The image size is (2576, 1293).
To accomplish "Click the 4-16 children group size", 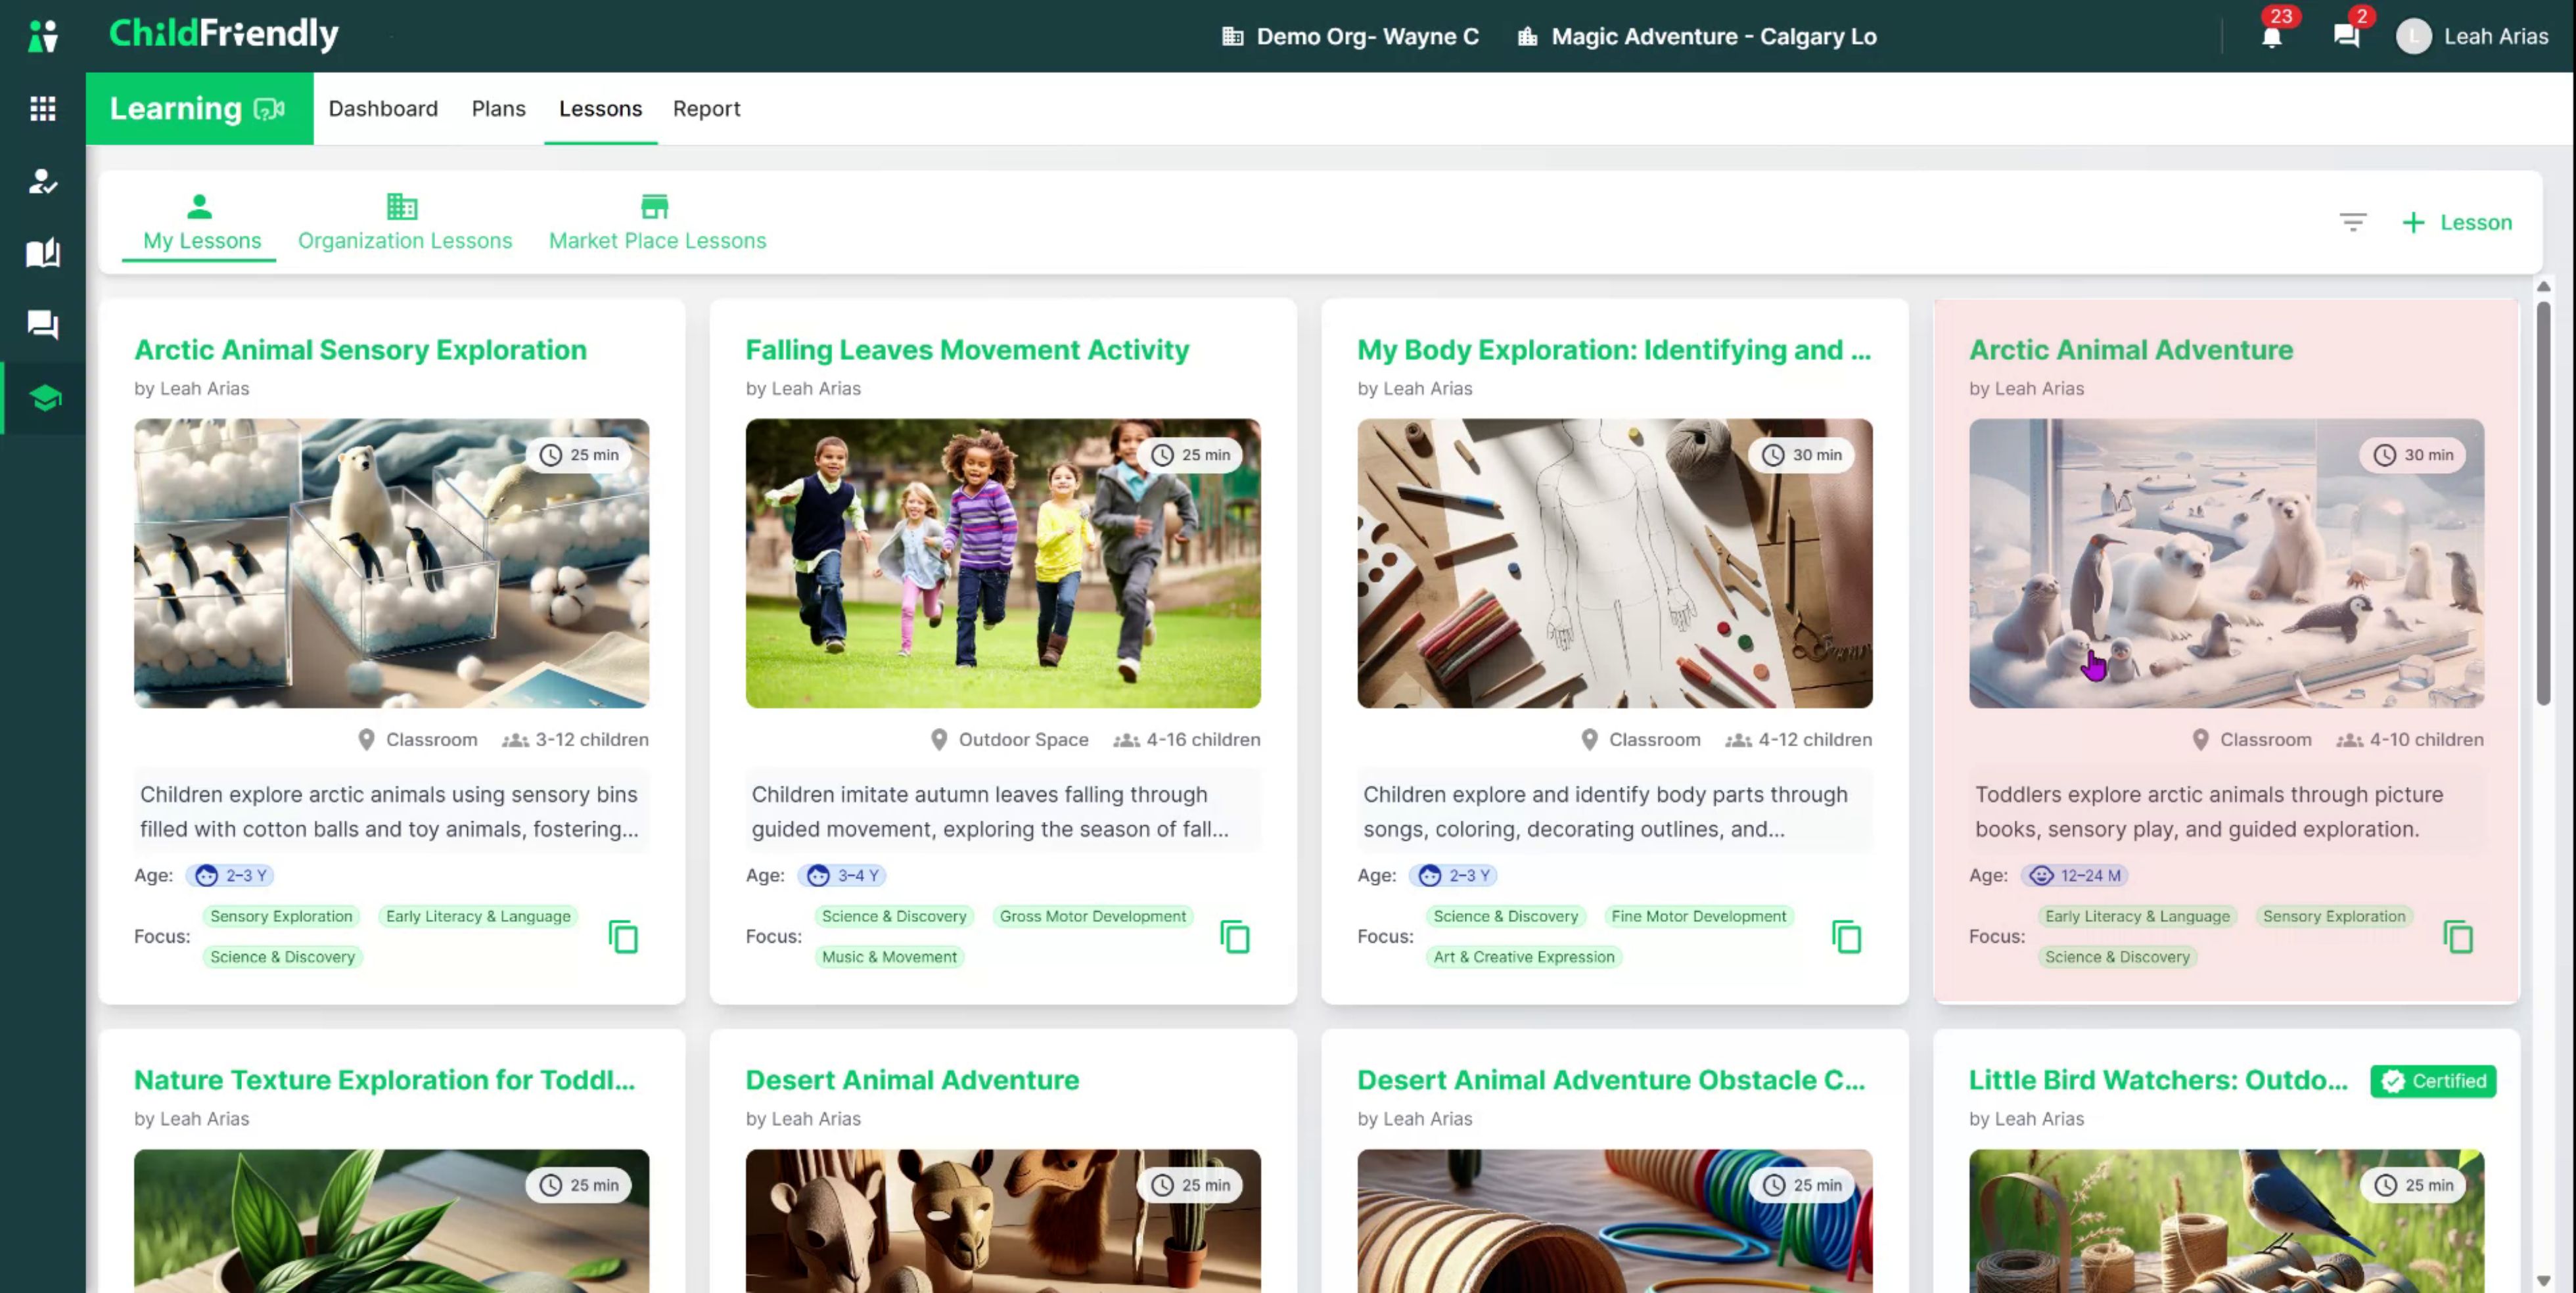I will (1187, 740).
